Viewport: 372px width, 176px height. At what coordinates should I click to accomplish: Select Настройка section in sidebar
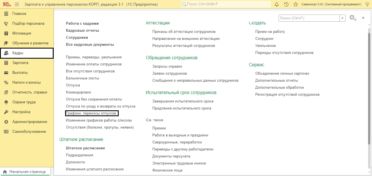(27, 112)
